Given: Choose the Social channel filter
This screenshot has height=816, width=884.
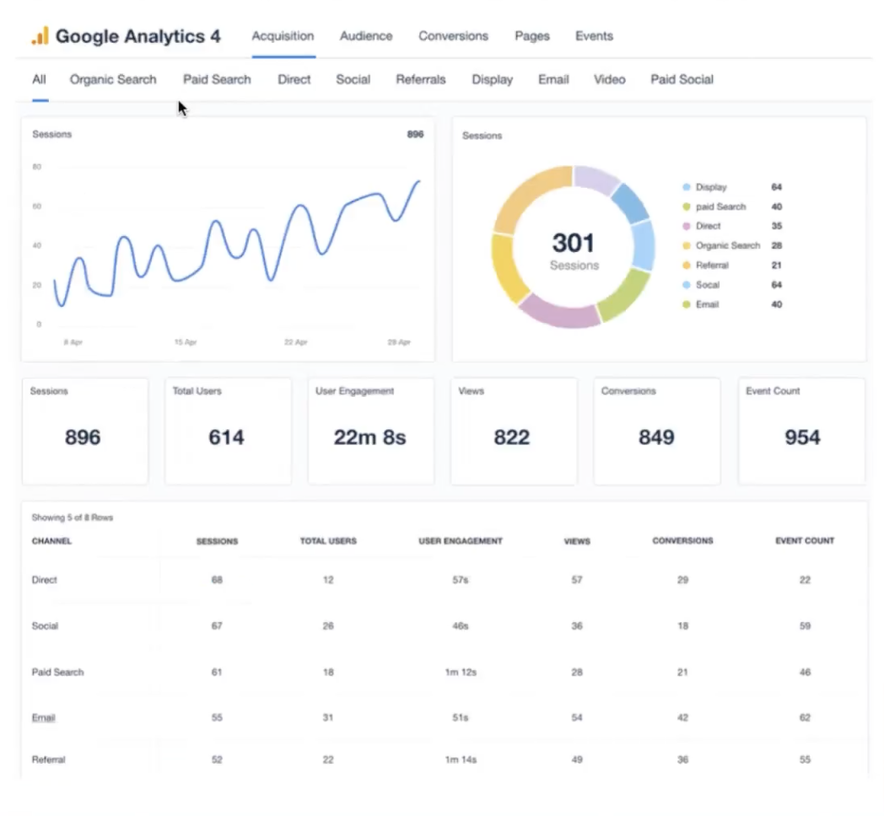Looking at the screenshot, I should coord(353,79).
